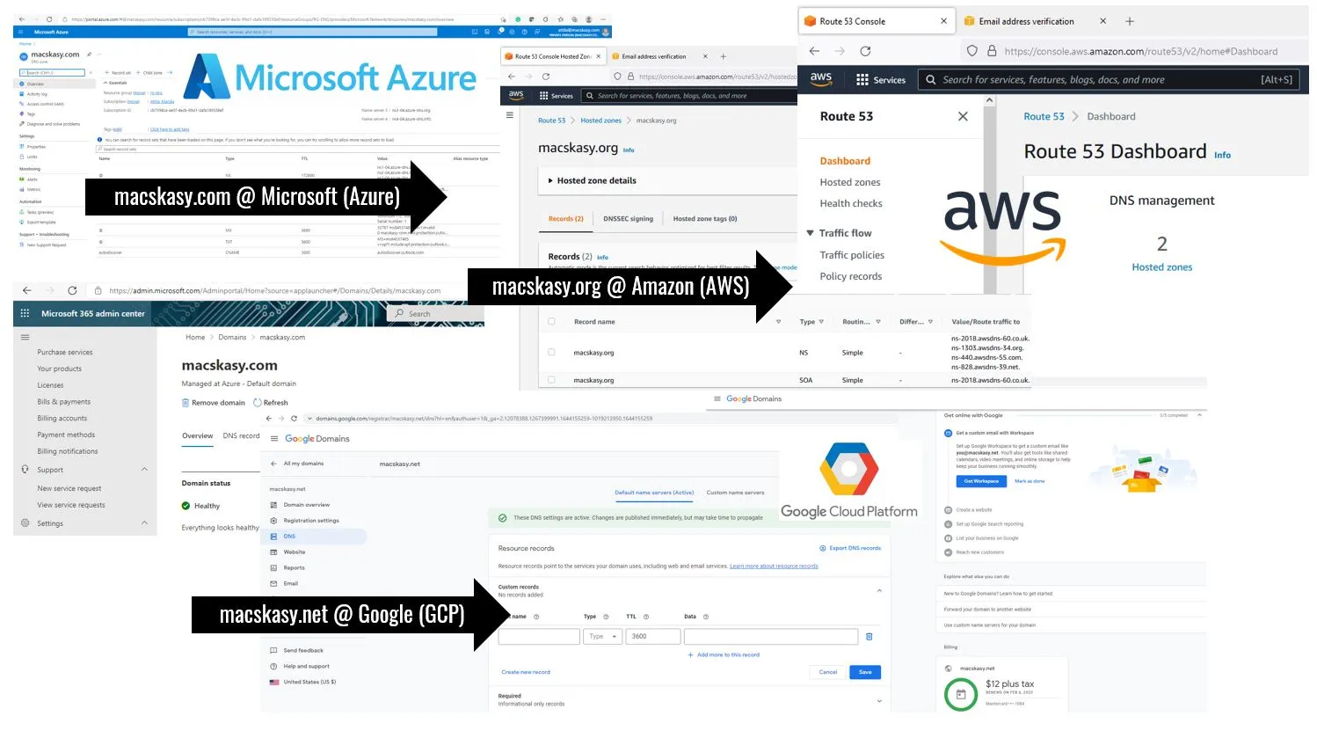Select the Custom name servers tab
This screenshot has width=1317, height=738.
pyautogui.click(x=736, y=493)
